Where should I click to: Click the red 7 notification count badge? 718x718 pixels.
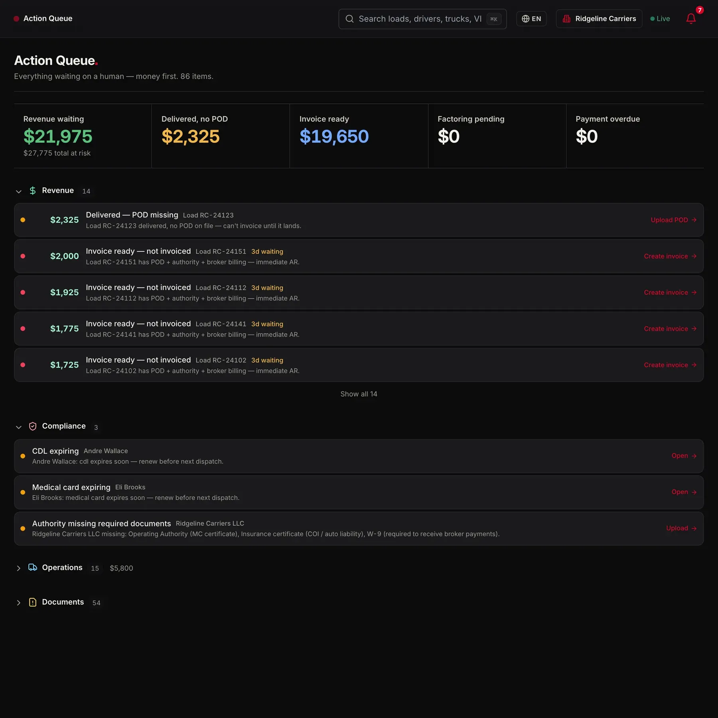coord(700,10)
